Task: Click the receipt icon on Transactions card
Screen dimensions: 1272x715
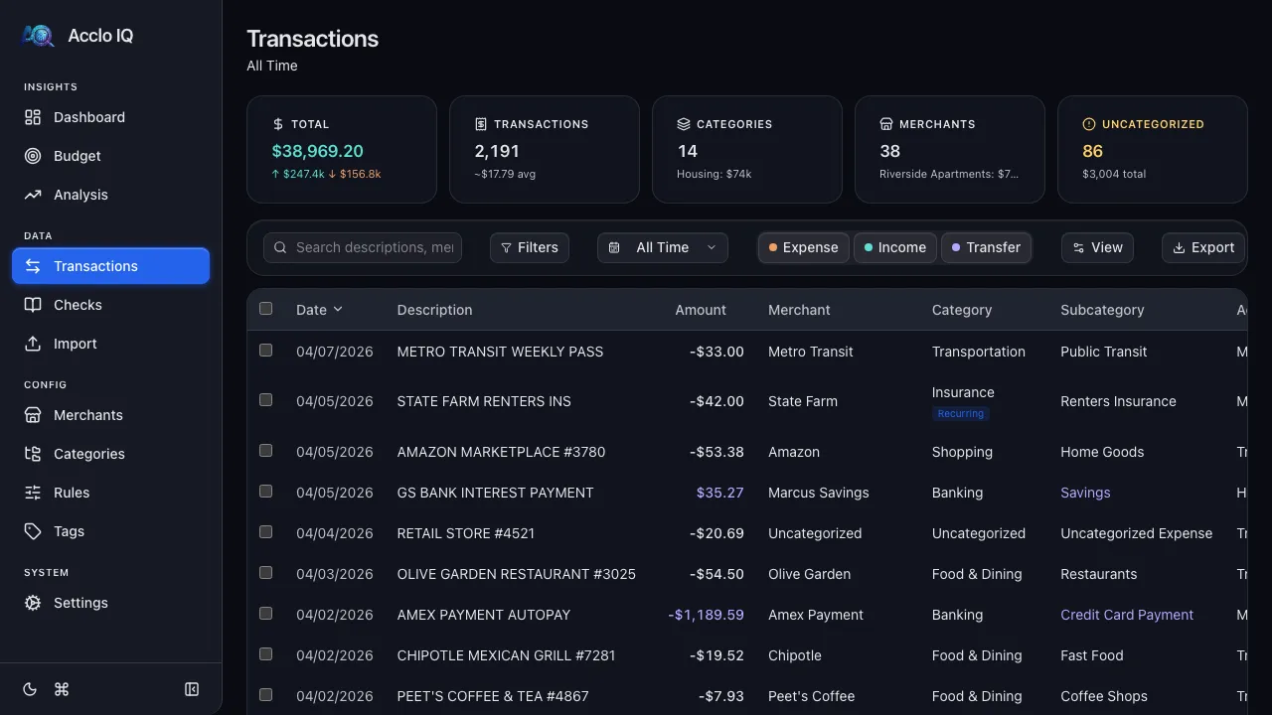Action: tap(481, 124)
